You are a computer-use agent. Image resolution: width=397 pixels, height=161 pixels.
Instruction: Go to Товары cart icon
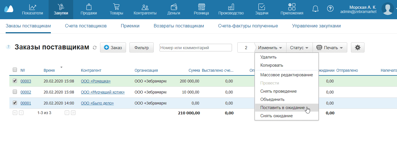pyautogui.click(x=116, y=7)
